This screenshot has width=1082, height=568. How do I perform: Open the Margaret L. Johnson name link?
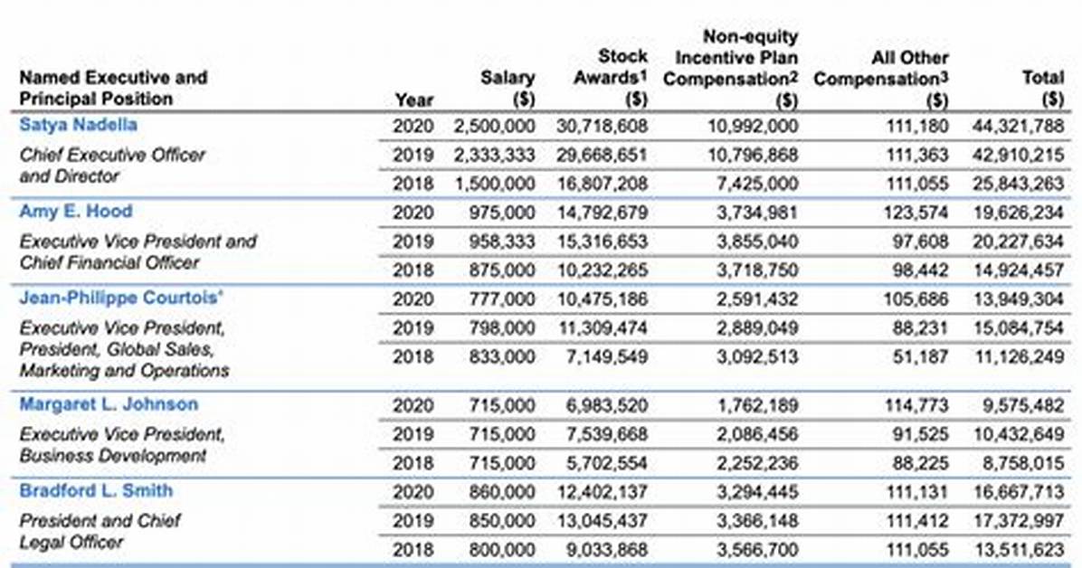pyautogui.click(x=109, y=404)
